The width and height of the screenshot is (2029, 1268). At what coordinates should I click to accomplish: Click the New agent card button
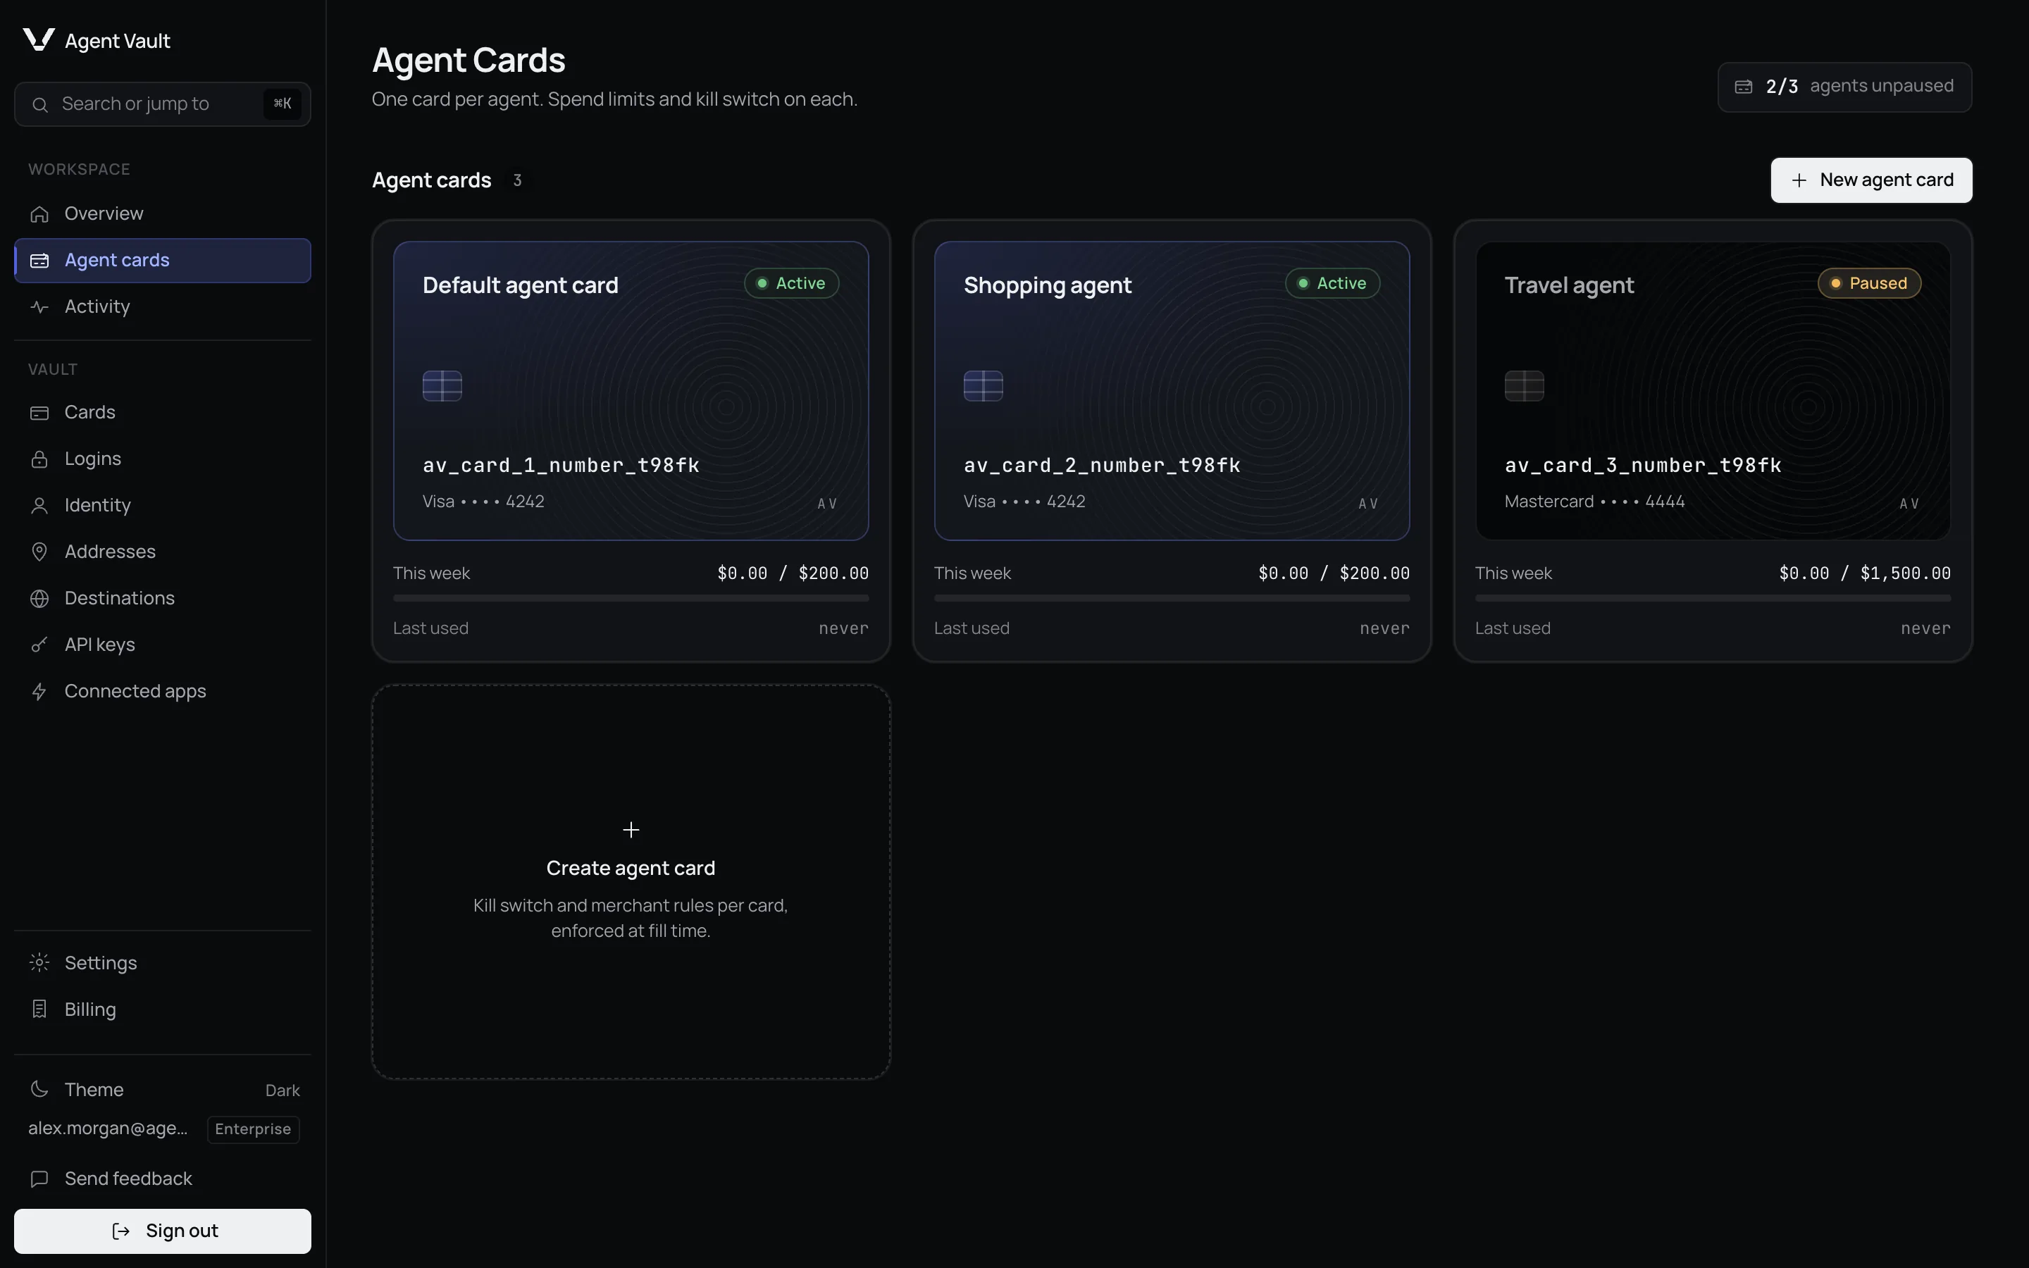[1871, 180]
